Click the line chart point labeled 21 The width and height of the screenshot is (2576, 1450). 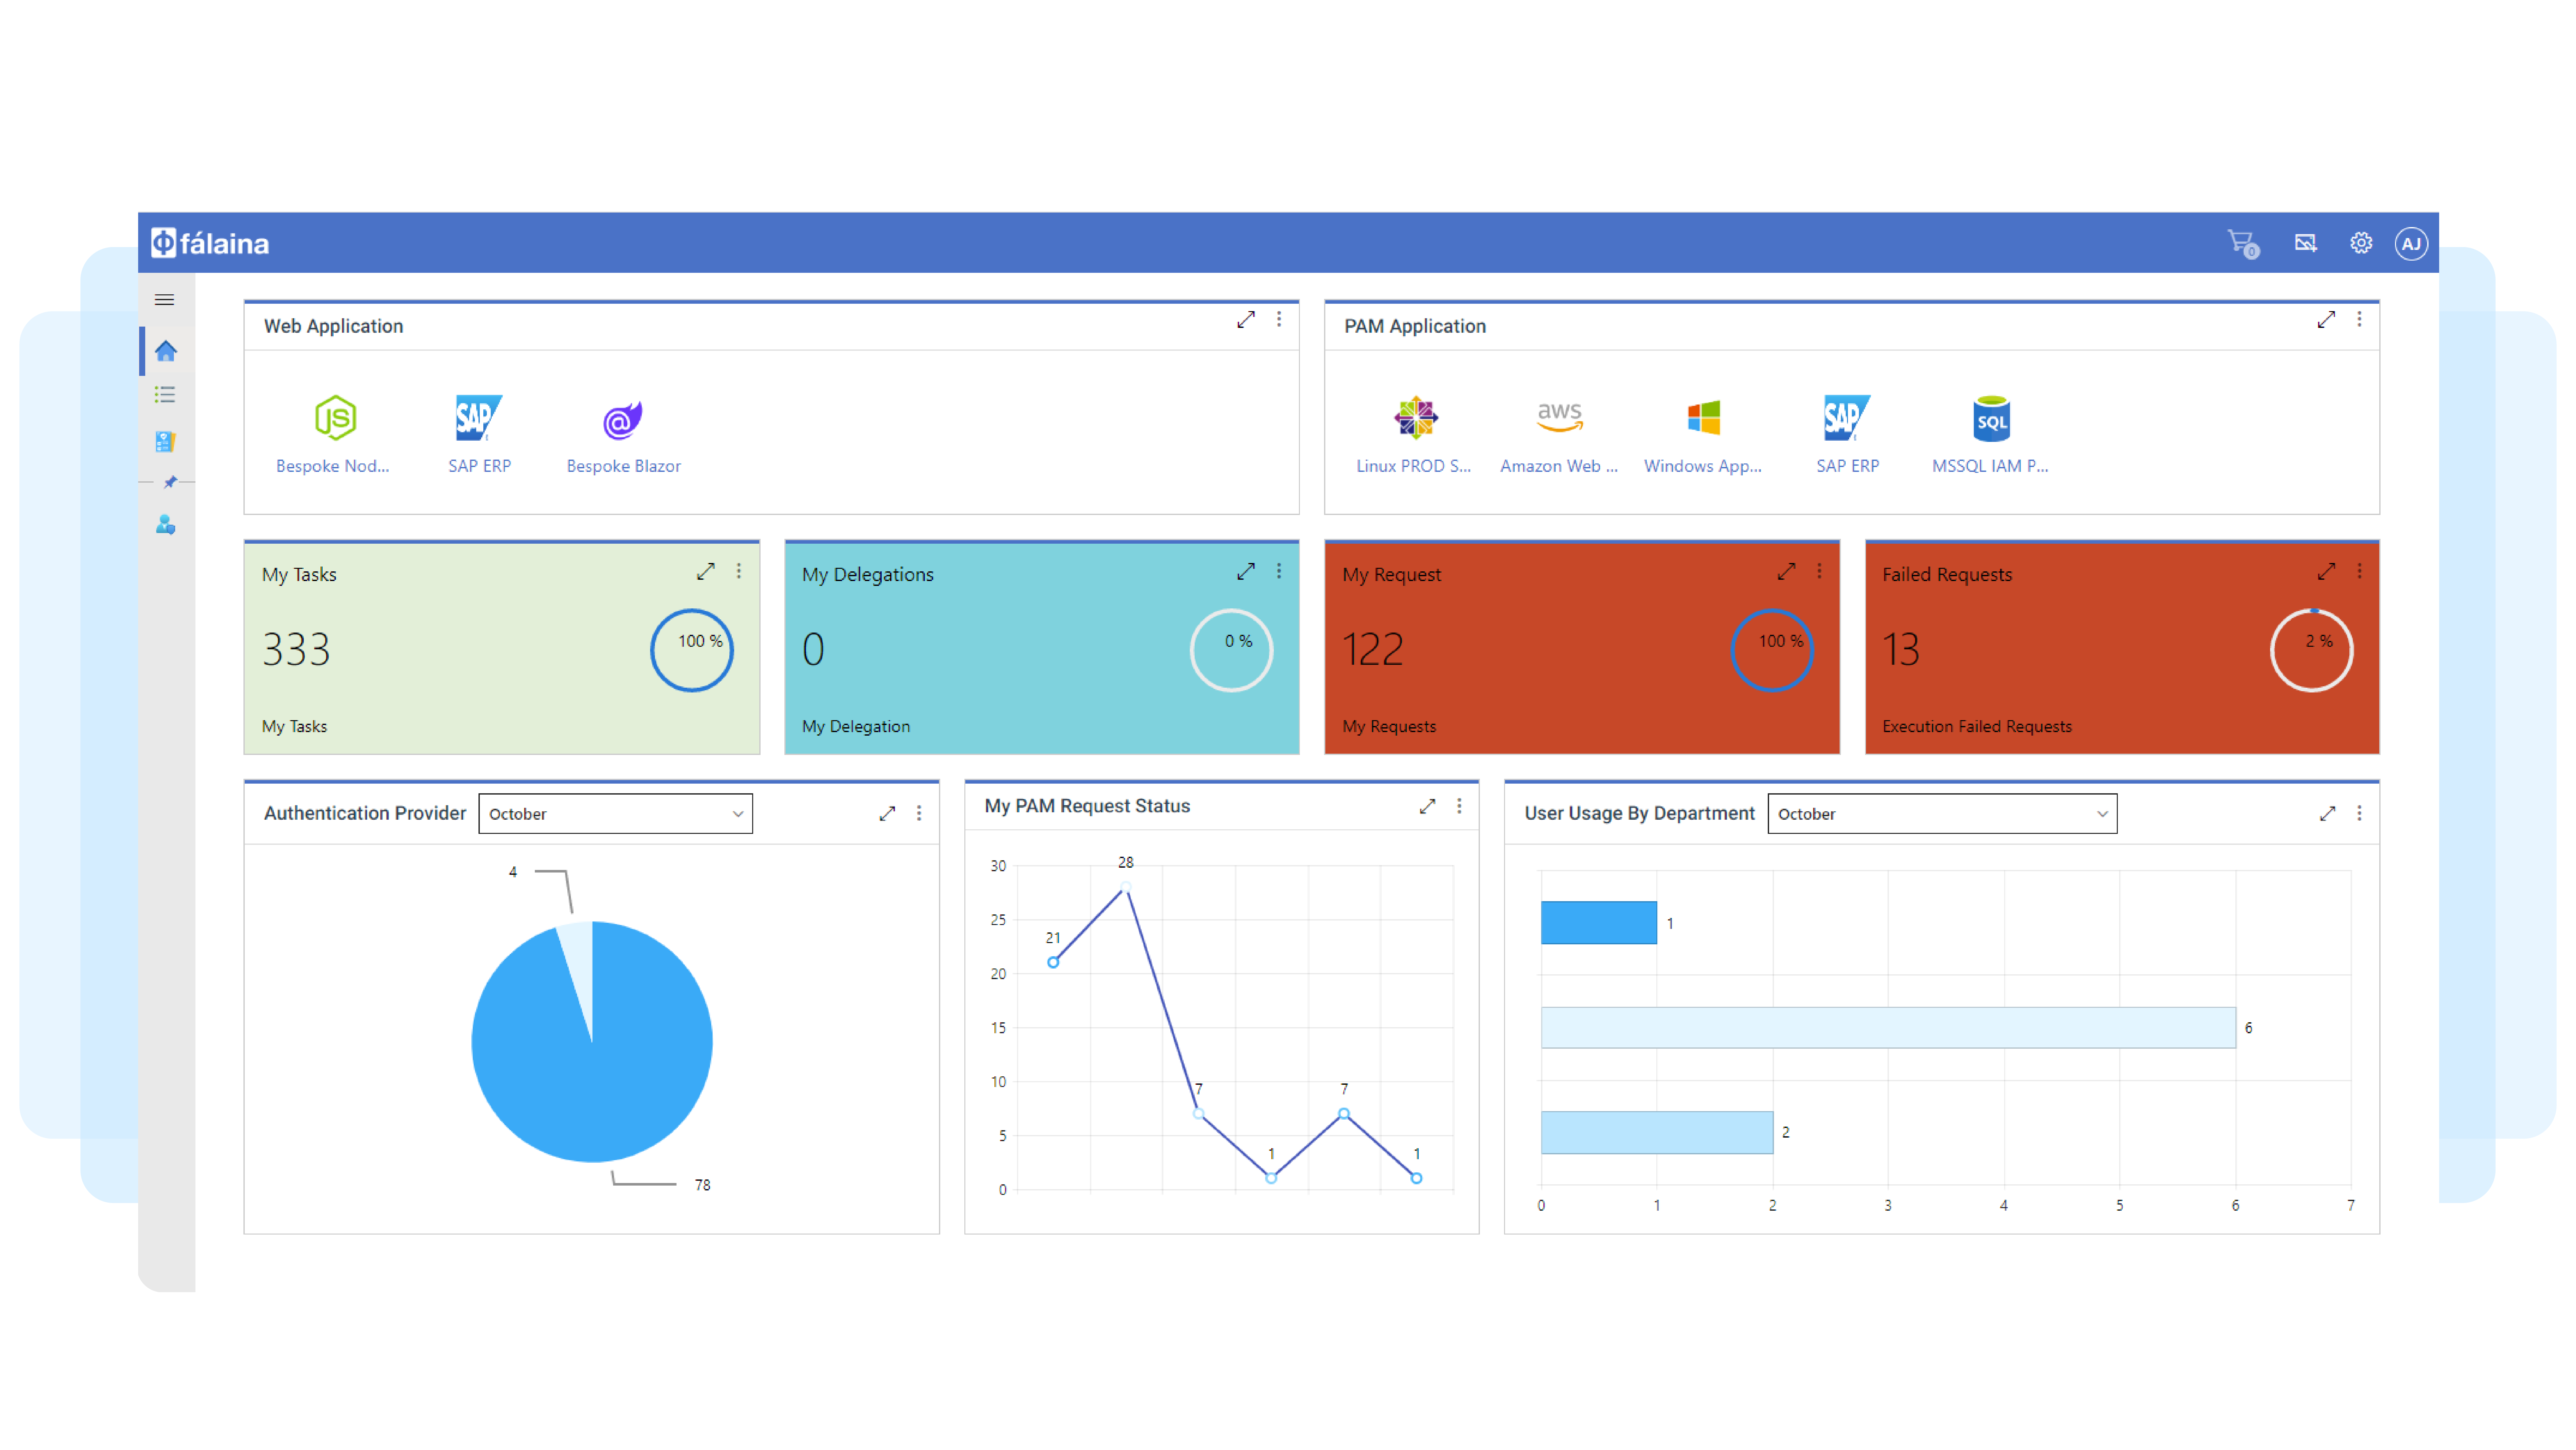coord(1053,962)
